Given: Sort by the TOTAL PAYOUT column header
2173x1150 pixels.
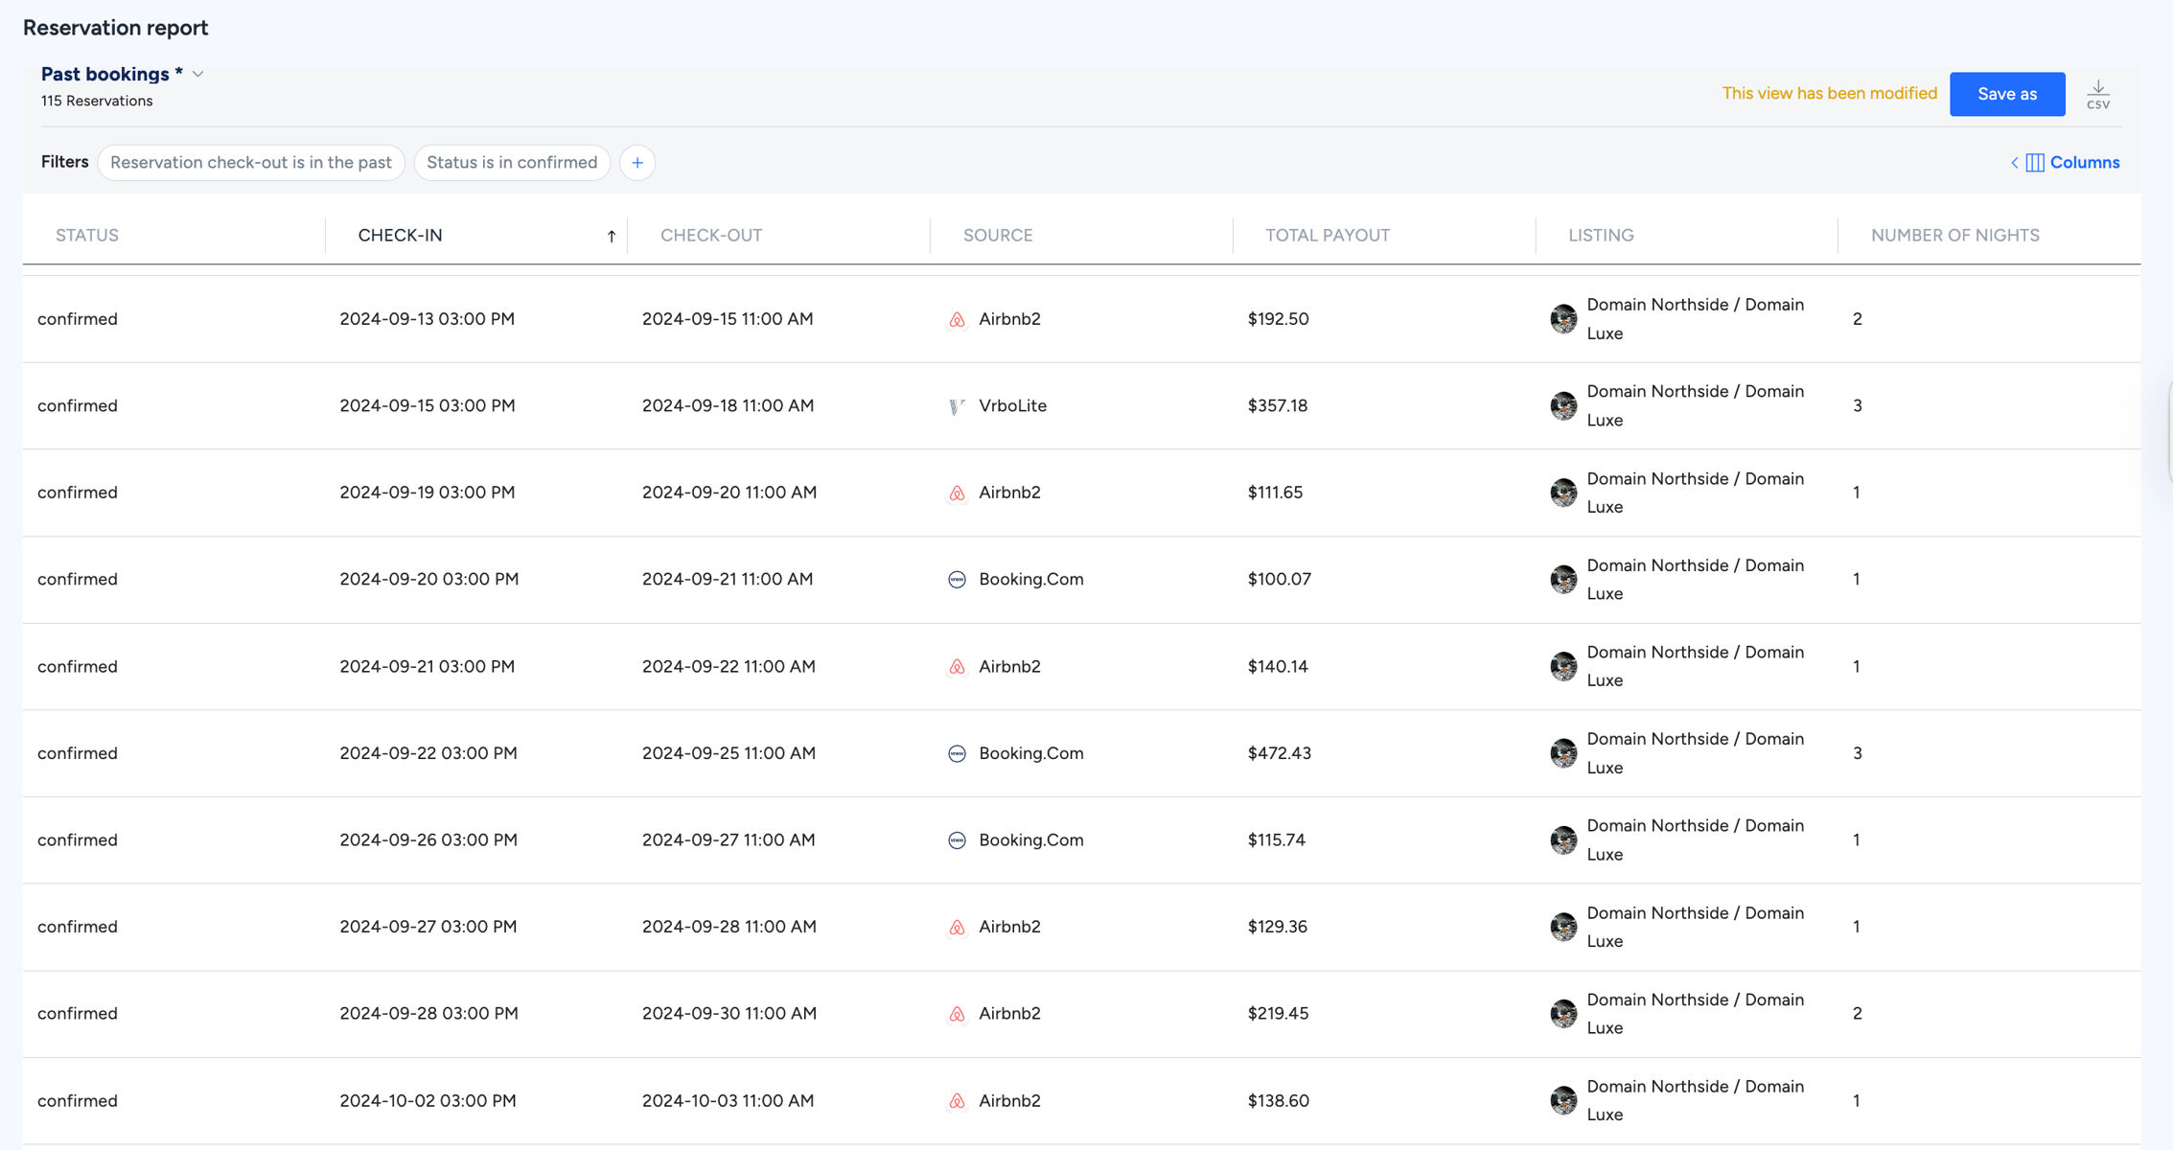Looking at the screenshot, I should [1328, 236].
